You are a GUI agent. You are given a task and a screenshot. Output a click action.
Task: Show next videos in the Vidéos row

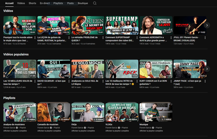(207, 25)
